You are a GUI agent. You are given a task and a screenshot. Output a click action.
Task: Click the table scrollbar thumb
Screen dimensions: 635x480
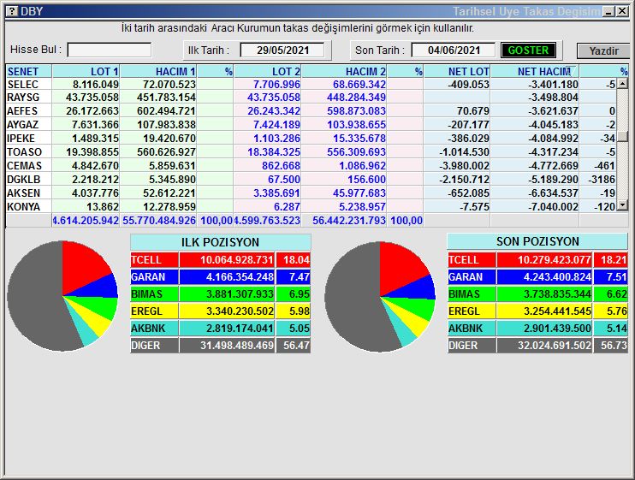[622, 137]
